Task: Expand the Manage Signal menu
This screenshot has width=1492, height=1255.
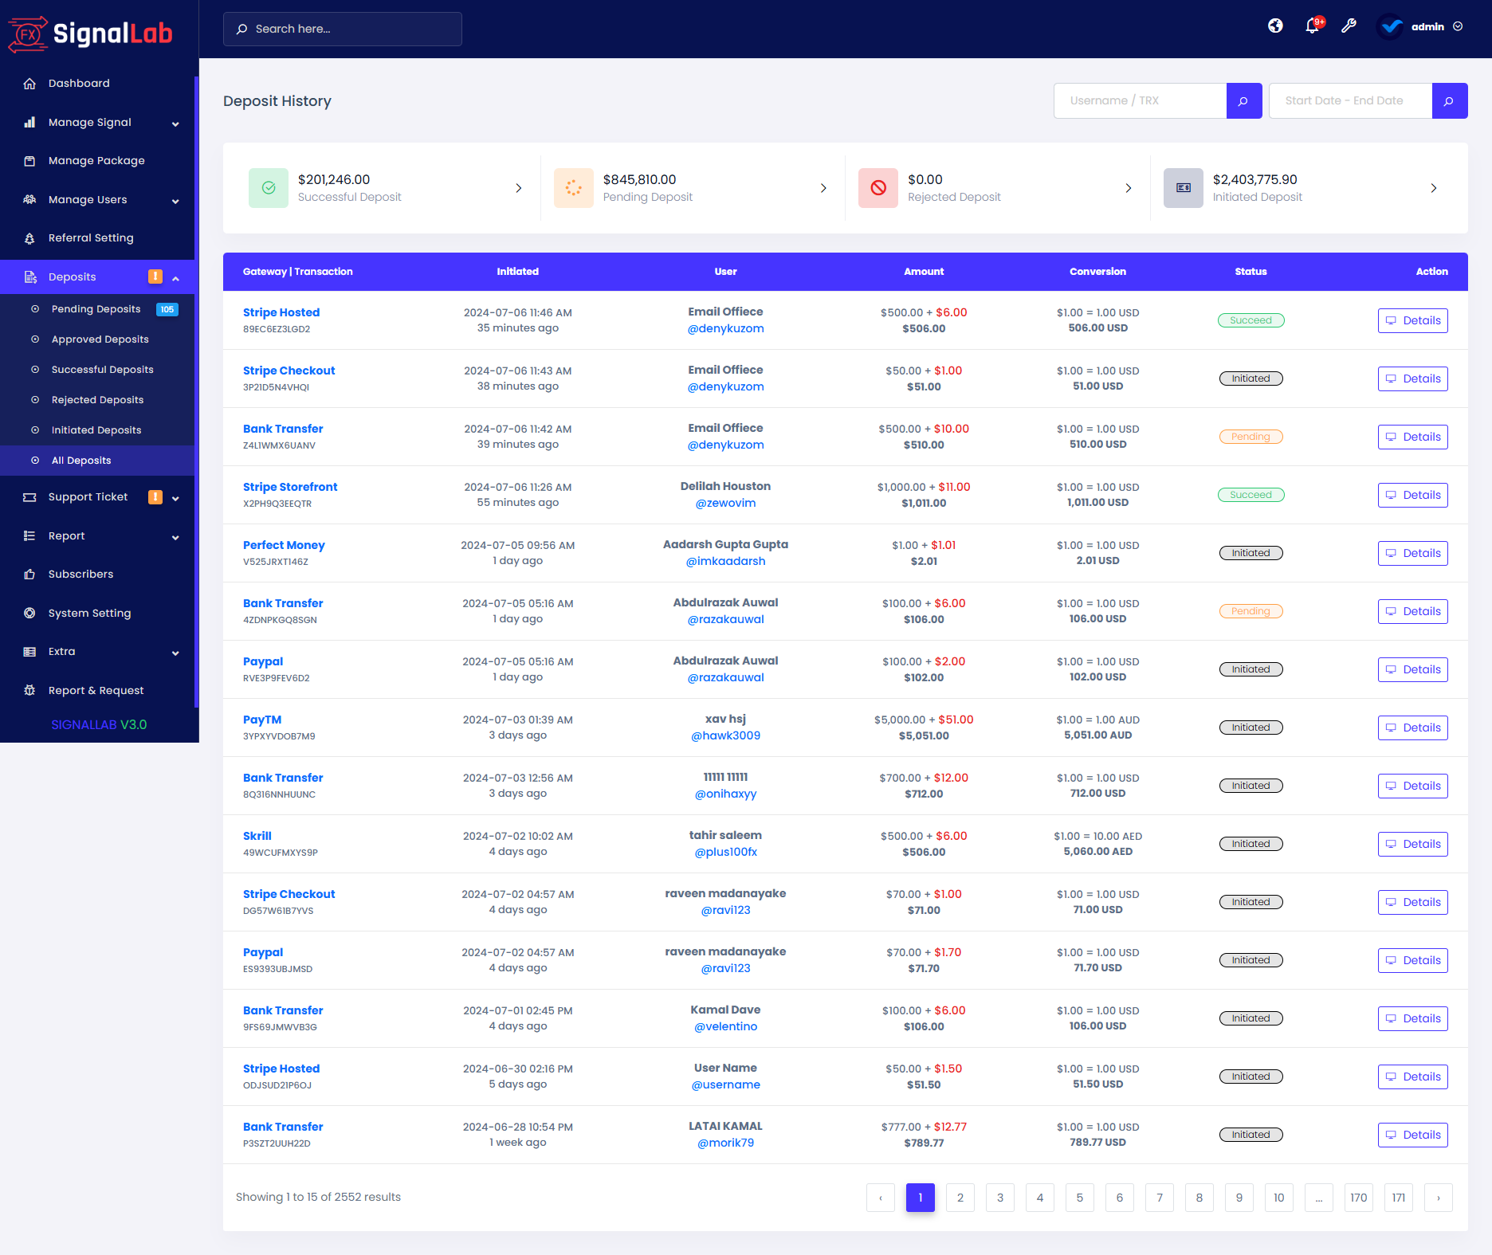Action: click(89, 122)
